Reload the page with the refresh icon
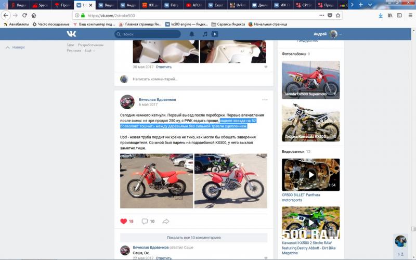Screen dimensions: 416x260 tap(24, 16)
